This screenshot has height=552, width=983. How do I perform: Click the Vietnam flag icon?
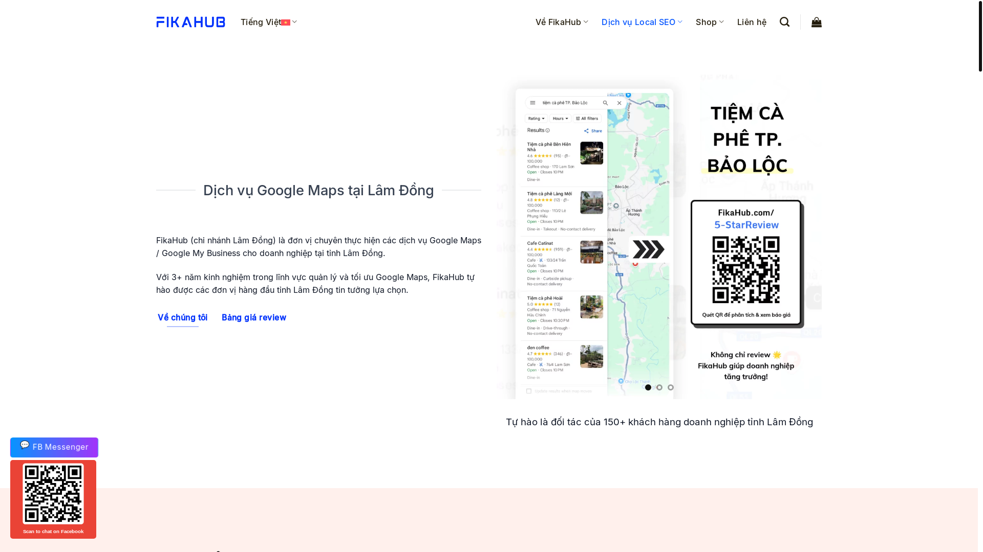tap(286, 22)
